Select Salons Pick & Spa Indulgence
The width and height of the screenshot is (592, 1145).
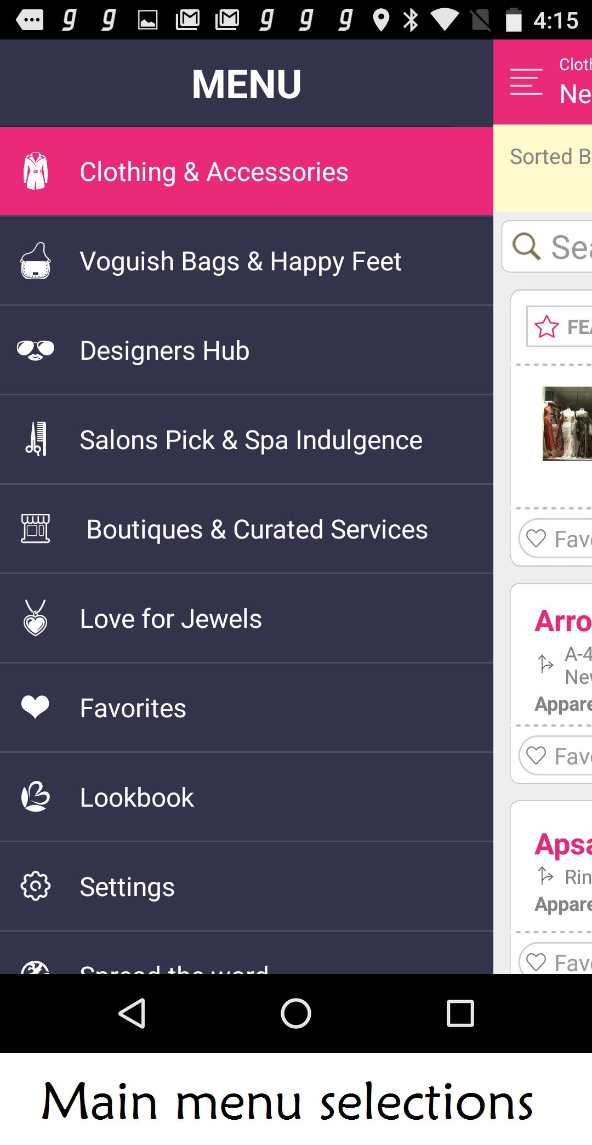click(251, 440)
